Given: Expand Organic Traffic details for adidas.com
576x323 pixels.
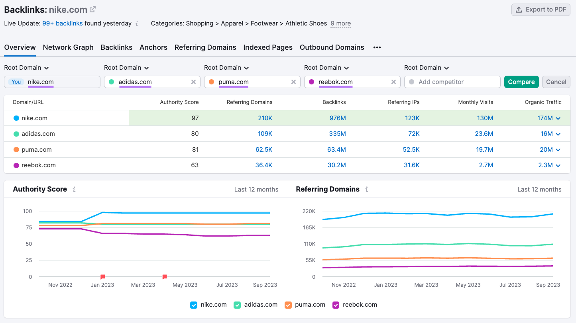Looking at the screenshot, I should tap(557, 133).
